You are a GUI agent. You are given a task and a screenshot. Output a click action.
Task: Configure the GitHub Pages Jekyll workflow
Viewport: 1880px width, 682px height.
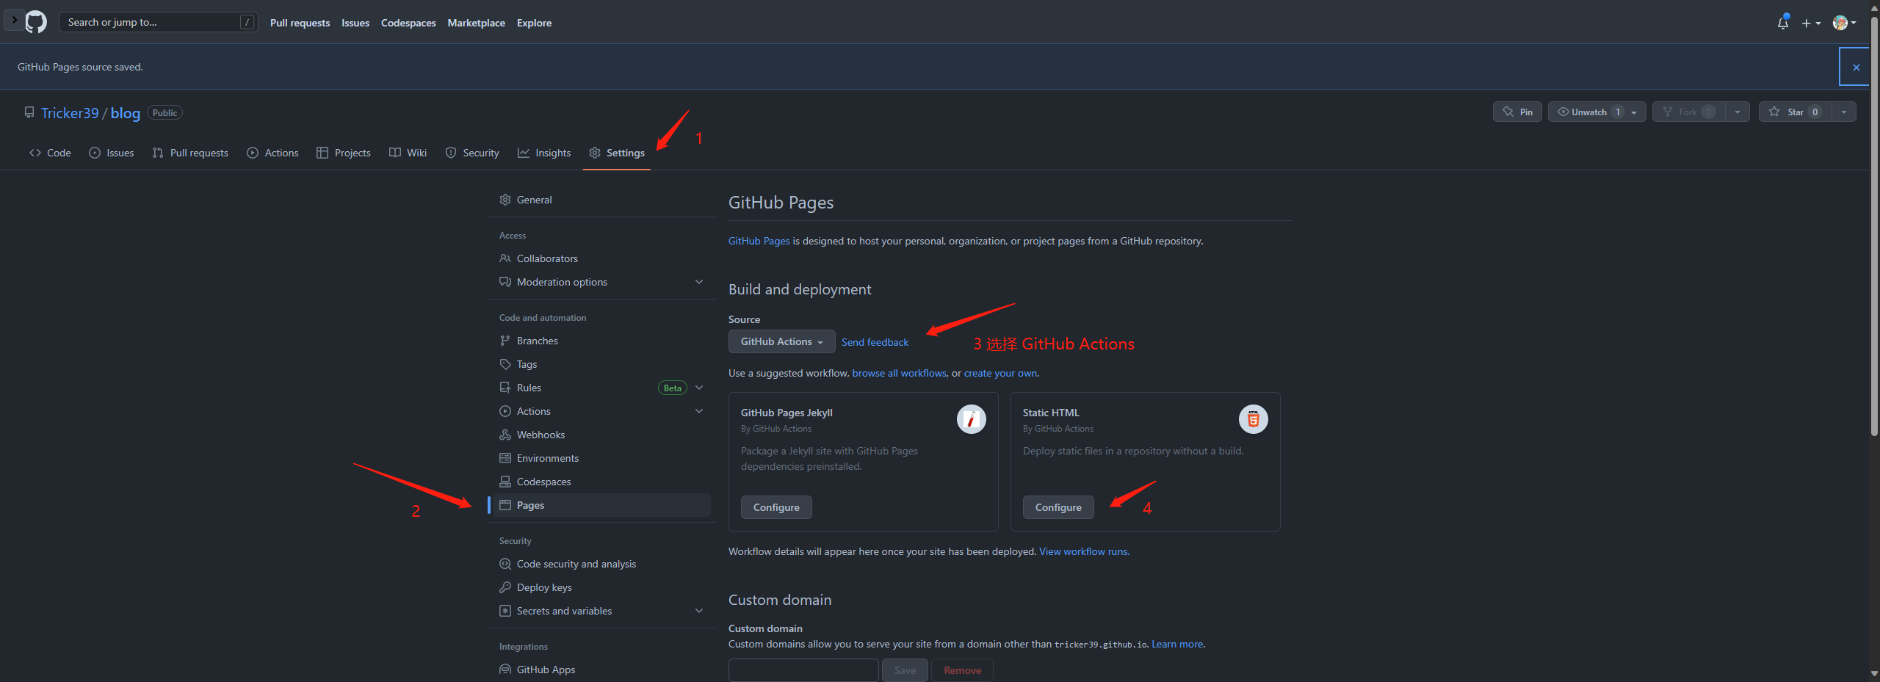[776, 507]
